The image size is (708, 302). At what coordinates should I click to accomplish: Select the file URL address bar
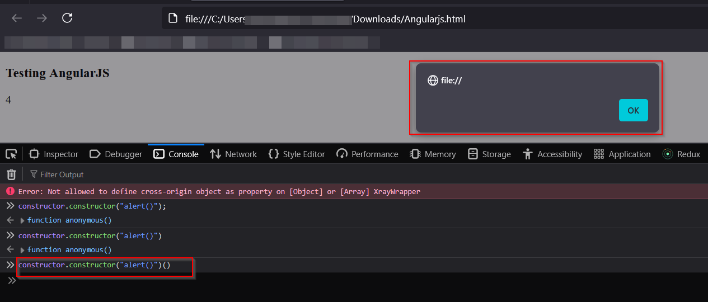click(435, 19)
